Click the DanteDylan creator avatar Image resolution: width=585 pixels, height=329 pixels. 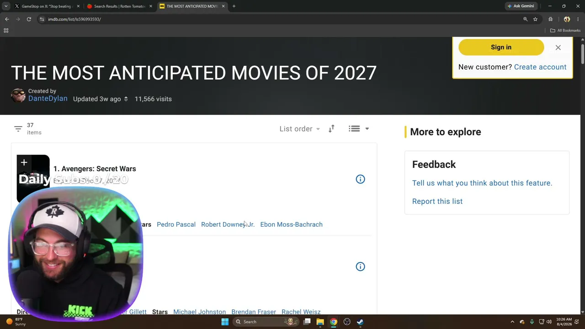click(x=18, y=96)
